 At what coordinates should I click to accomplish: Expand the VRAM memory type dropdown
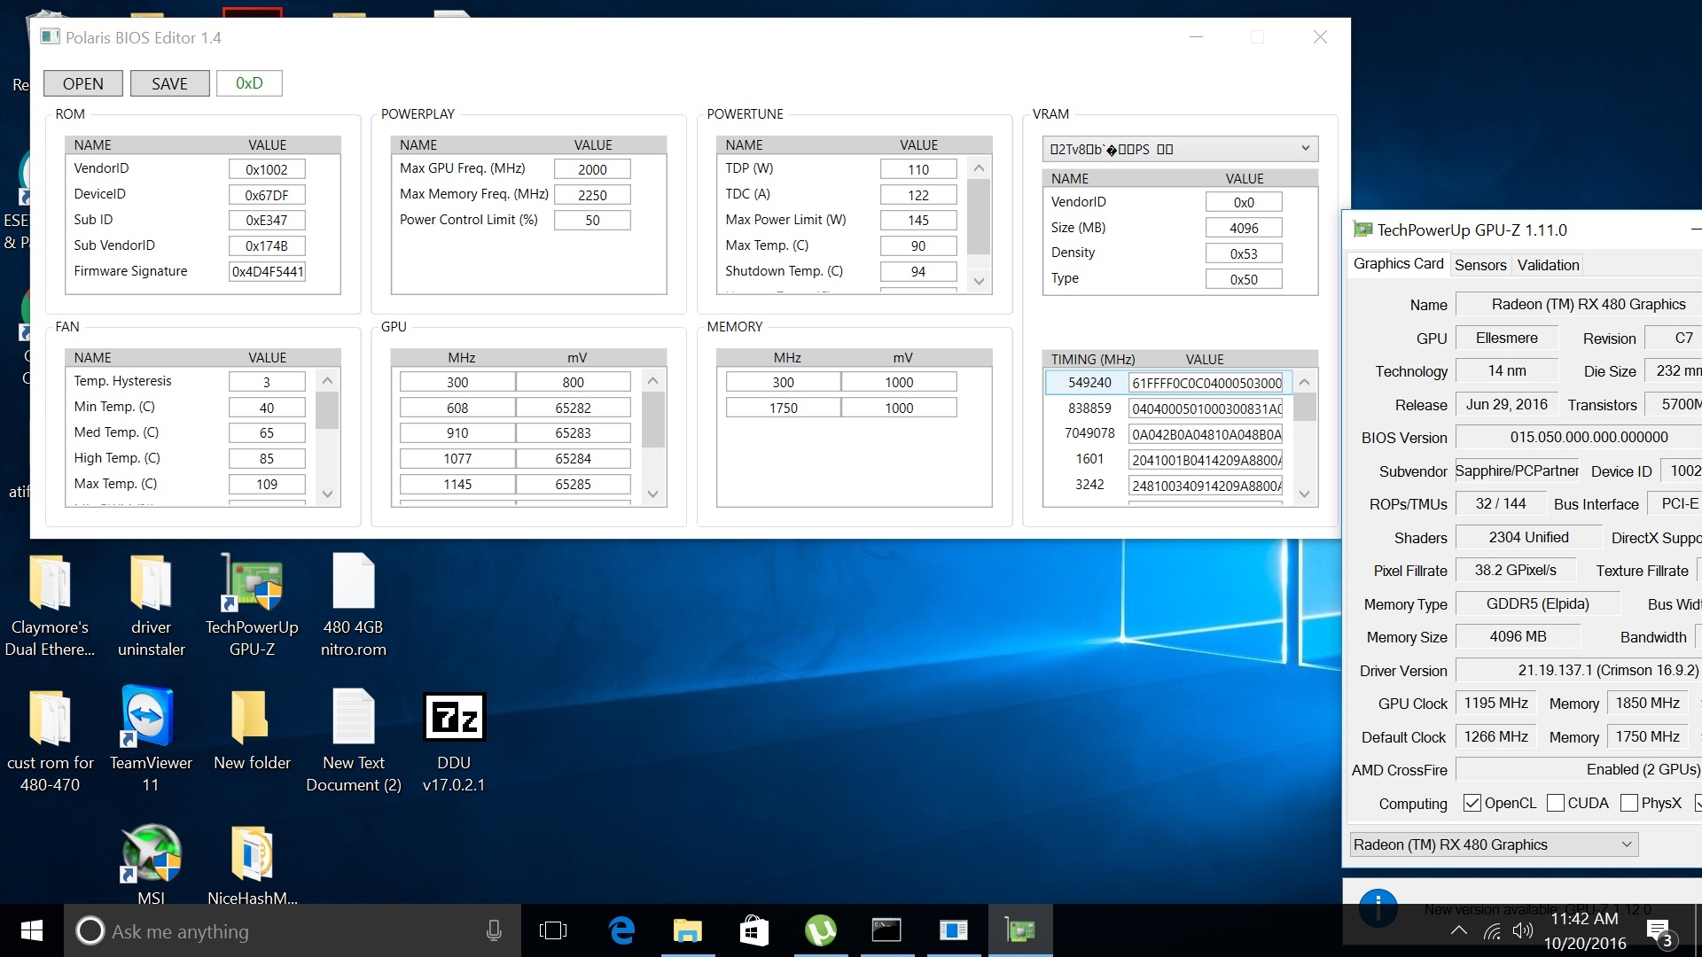(1180, 149)
